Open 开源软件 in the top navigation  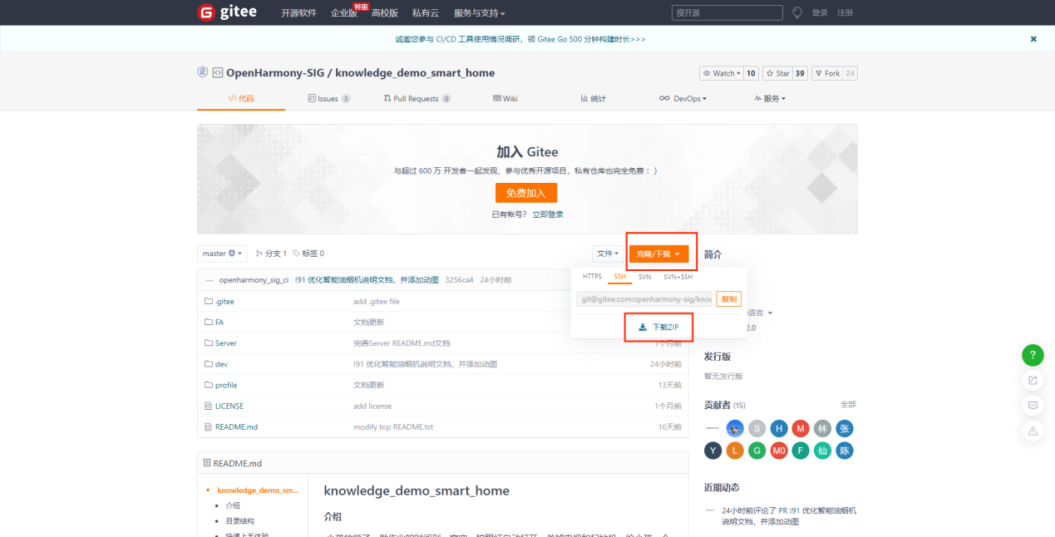click(298, 13)
